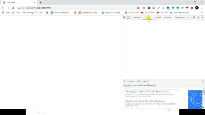The width and height of the screenshot is (205, 115).
Task: Open the s & u videos bookmark
Action: pos(148,12)
